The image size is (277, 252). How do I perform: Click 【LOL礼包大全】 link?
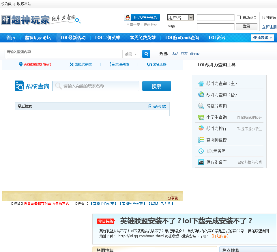161,204
